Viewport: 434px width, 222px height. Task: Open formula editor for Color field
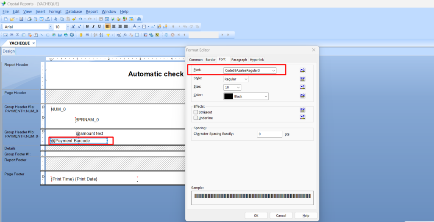303,96
